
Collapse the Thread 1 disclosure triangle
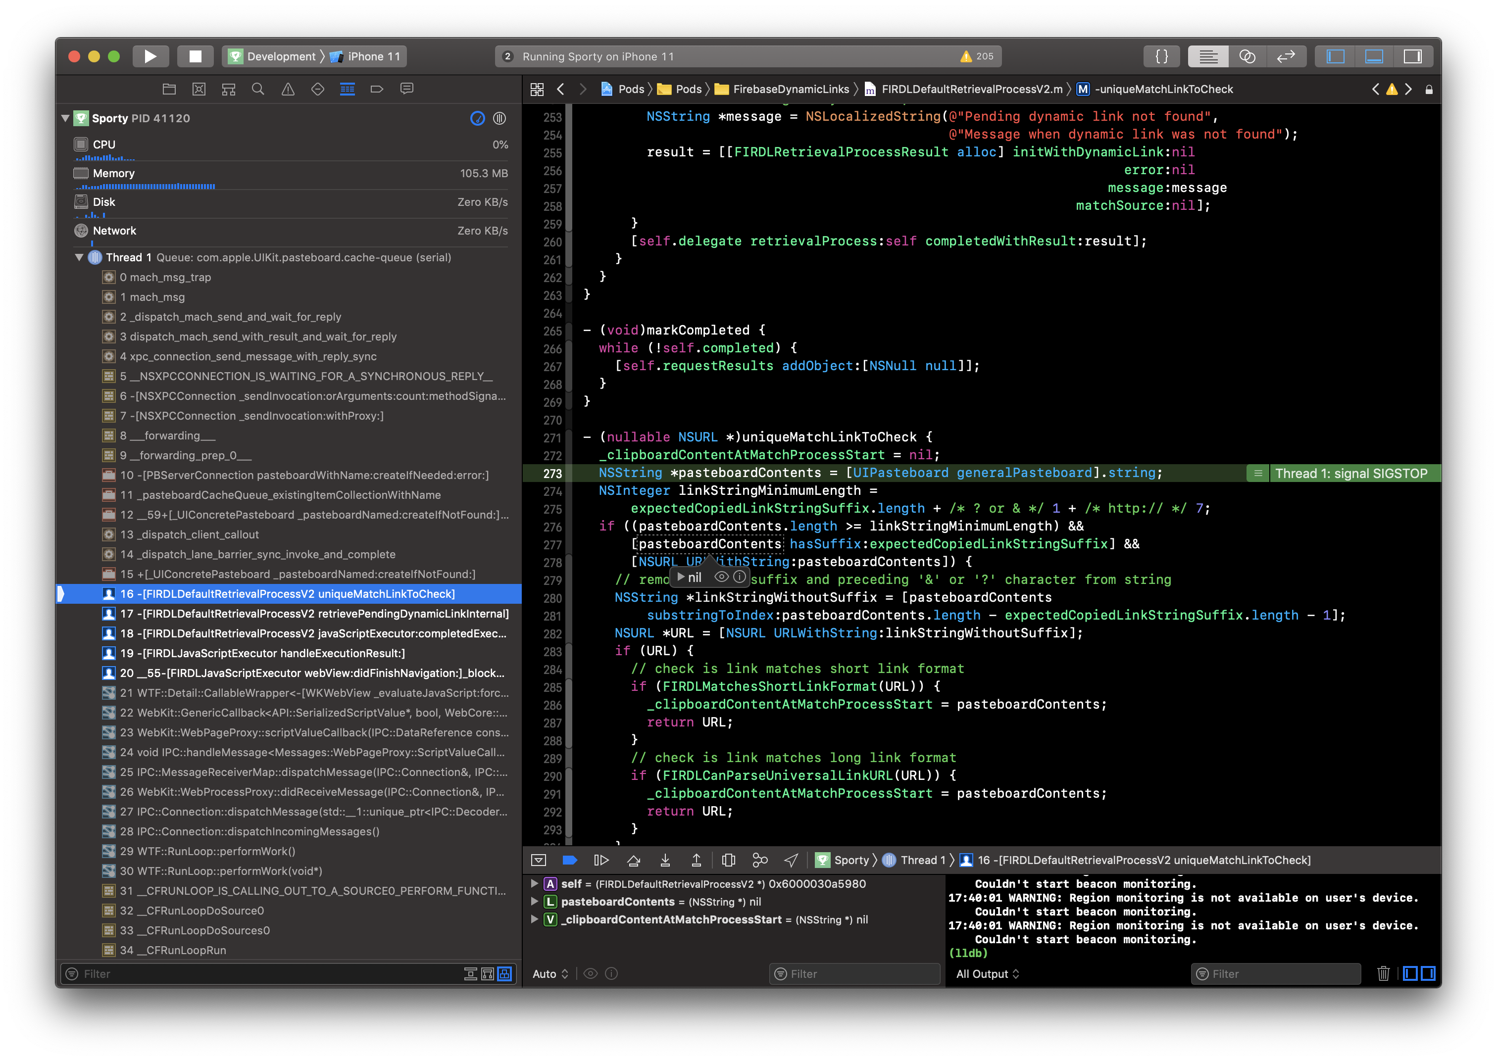[x=79, y=257]
